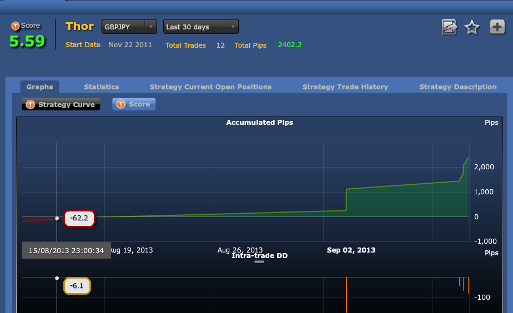
Task: Click the T icon in the Strategy Curve button
Action: click(31, 104)
